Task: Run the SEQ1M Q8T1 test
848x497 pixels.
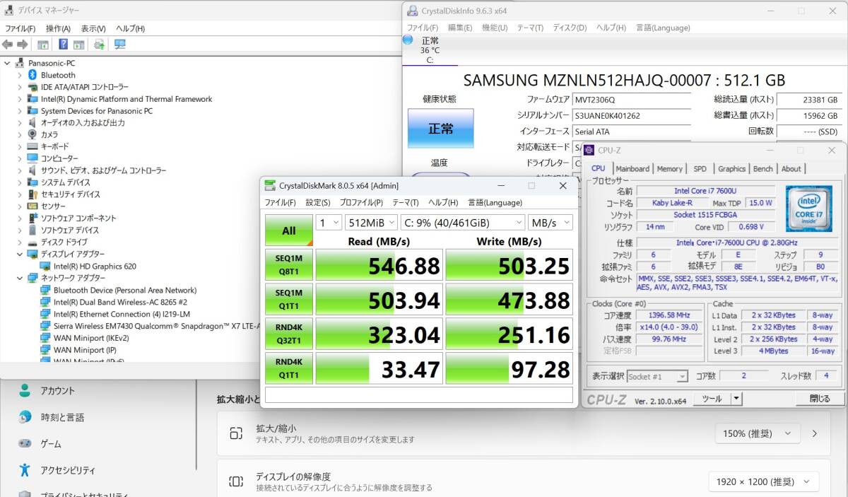Action: coord(289,265)
